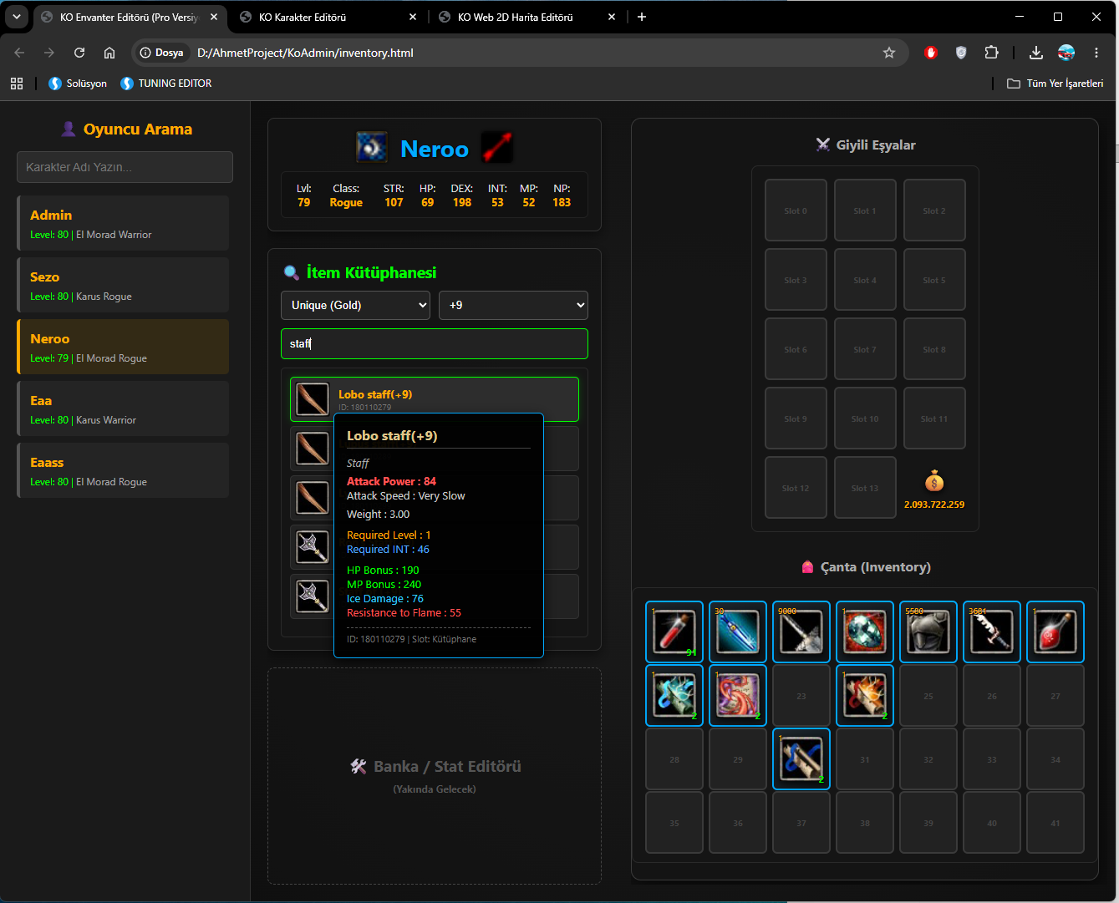Click the blue rope scroll item in inventory

coord(801,758)
